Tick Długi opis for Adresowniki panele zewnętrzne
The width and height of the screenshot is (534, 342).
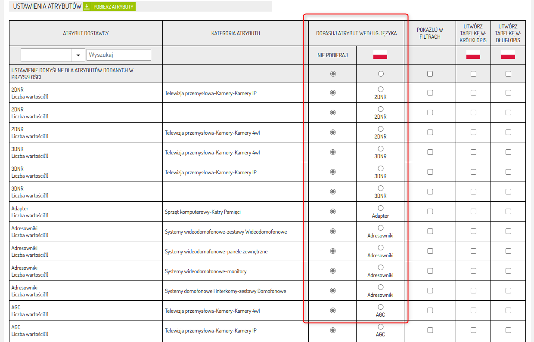[508, 251]
